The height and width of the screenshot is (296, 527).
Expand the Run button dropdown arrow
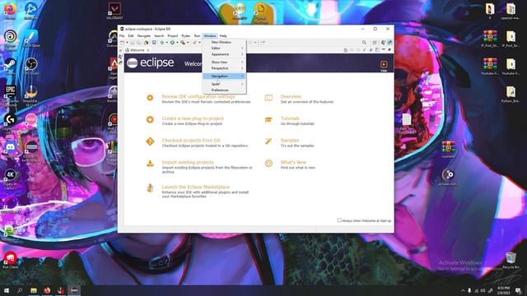pos(177,43)
